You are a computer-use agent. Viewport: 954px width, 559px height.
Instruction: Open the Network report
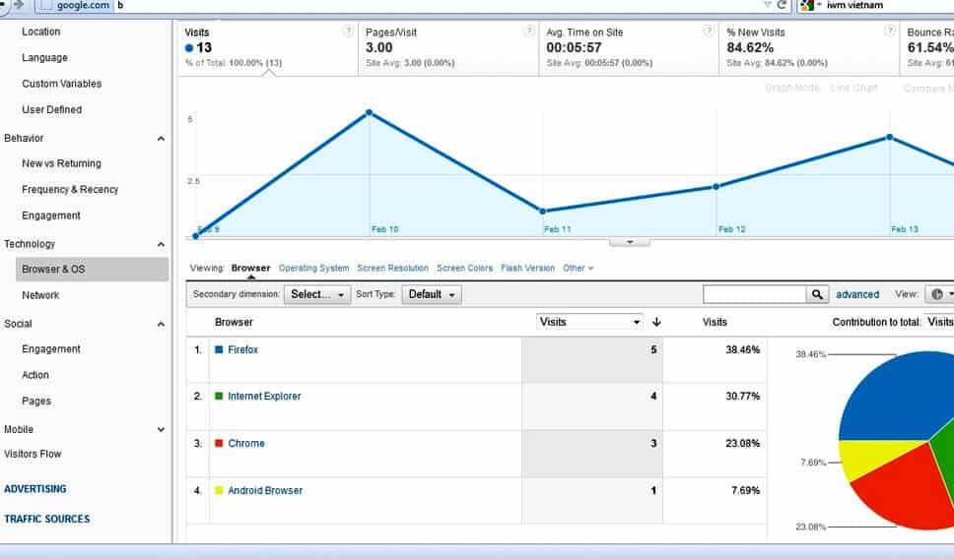pos(40,295)
